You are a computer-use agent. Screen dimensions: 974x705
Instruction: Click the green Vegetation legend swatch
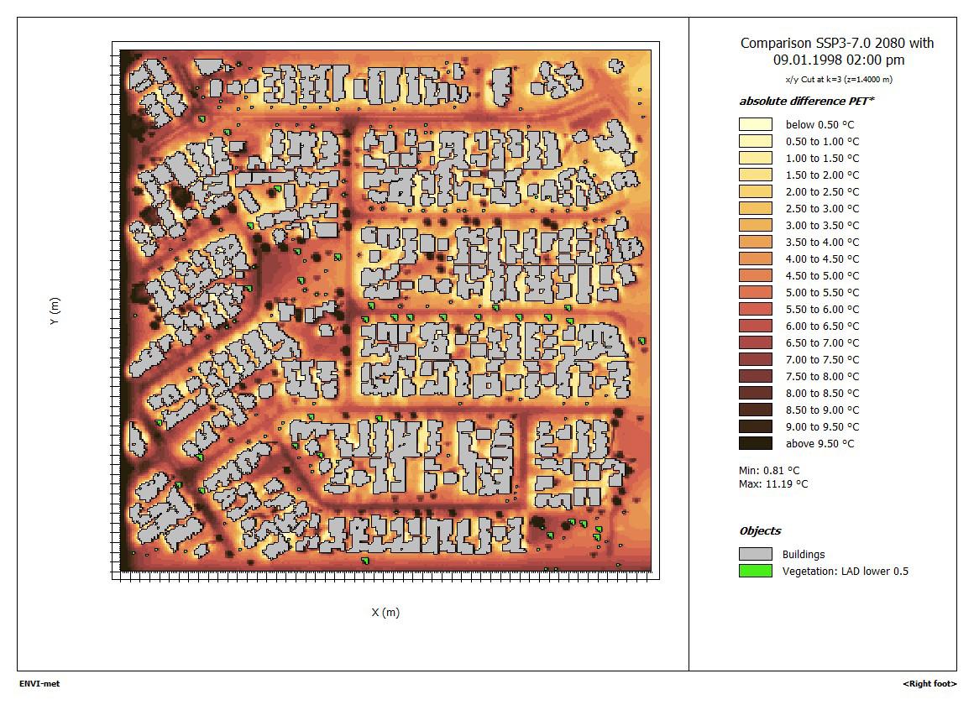pyautogui.click(x=756, y=571)
